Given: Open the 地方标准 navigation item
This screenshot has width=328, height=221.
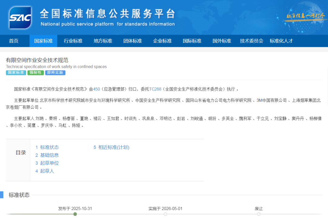Looking at the screenshot, I should point(103,41).
